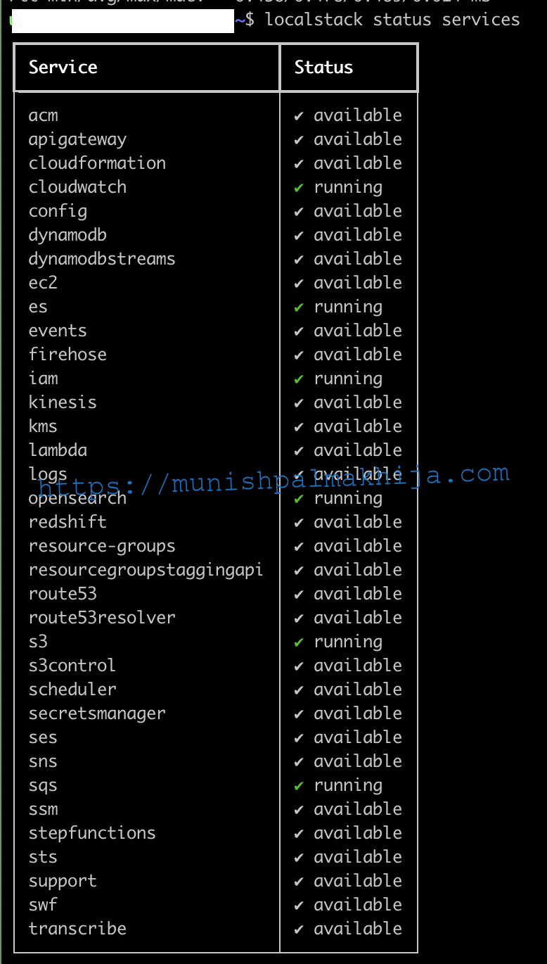Click the white checkmark next to acm
Viewport: 547px width, 964px height.
coord(299,115)
